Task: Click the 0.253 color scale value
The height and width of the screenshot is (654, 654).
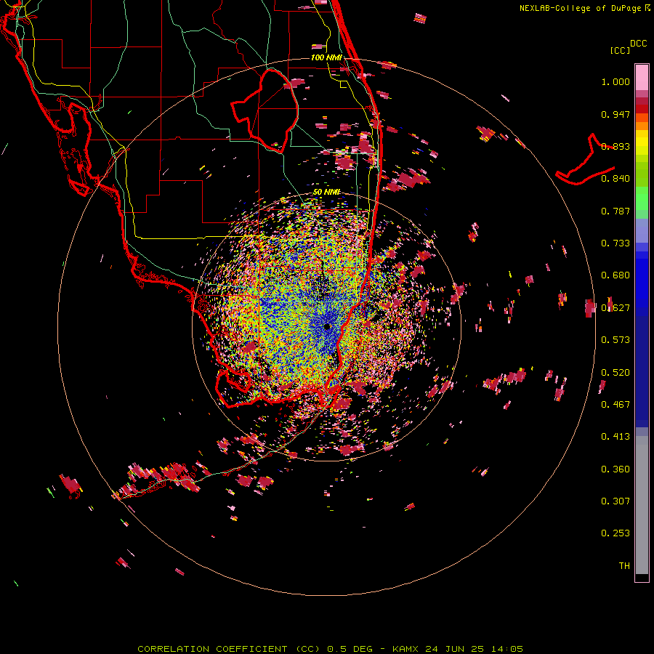Action: [x=615, y=533]
